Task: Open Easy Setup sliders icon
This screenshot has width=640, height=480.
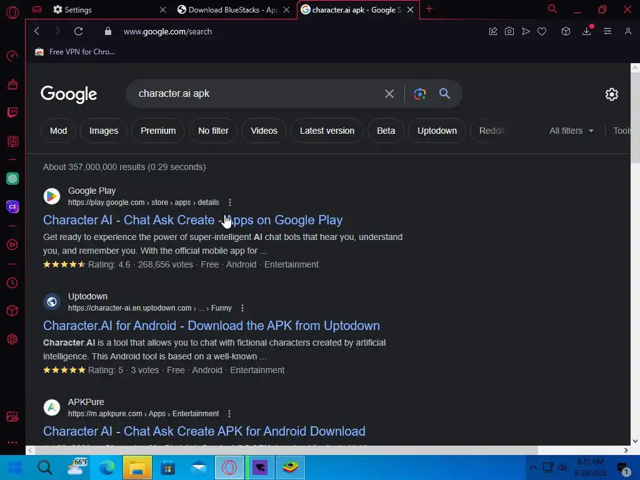Action: (607, 31)
